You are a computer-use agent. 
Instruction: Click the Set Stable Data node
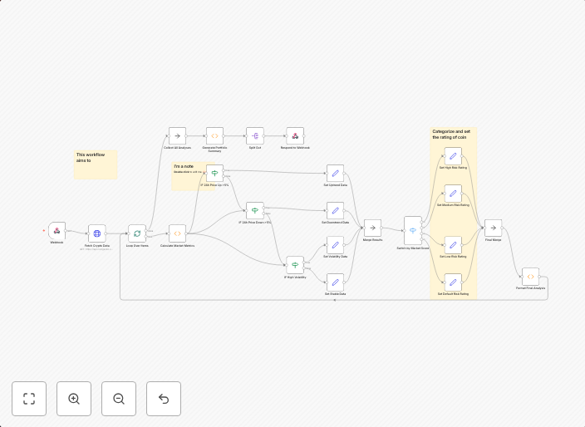click(x=335, y=282)
